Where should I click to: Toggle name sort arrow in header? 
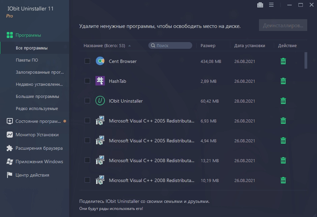click(x=129, y=46)
